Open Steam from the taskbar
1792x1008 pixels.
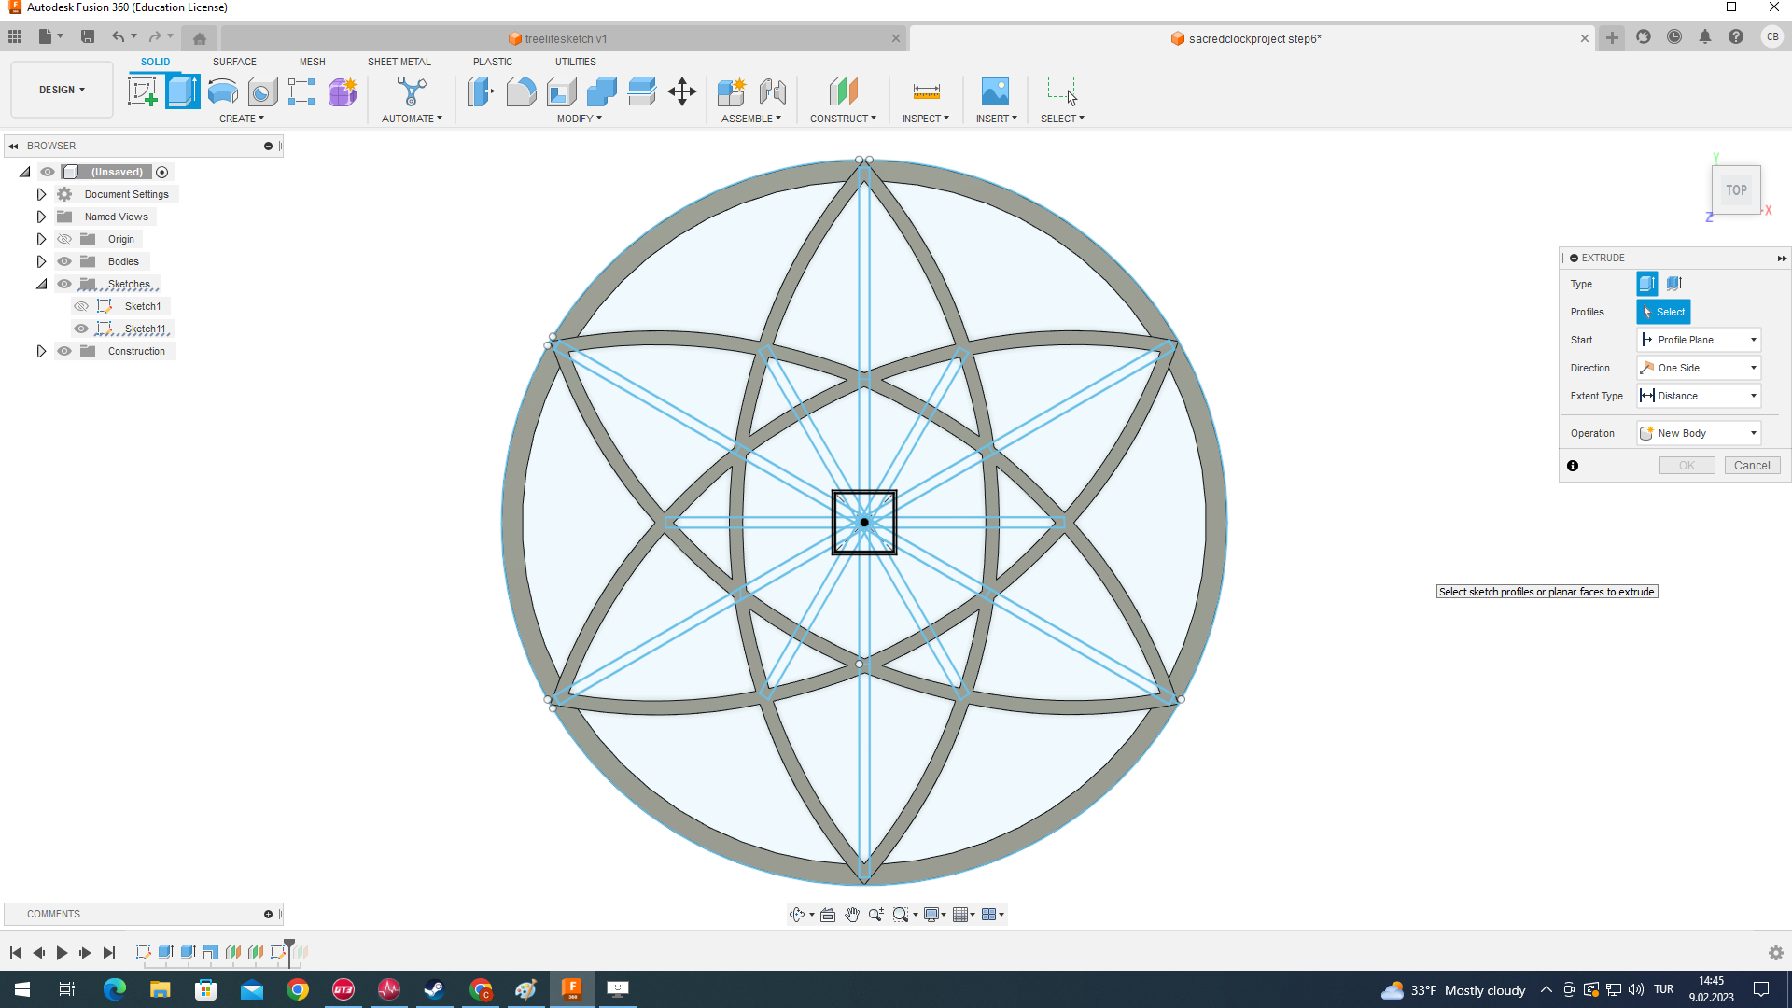coord(434,989)
